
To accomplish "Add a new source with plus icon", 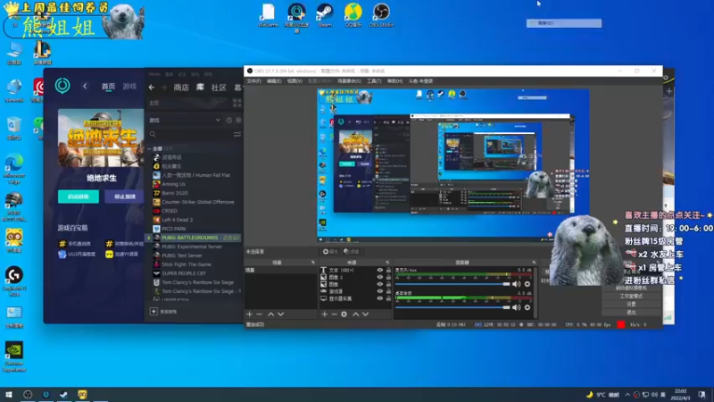I will [324, 314].
